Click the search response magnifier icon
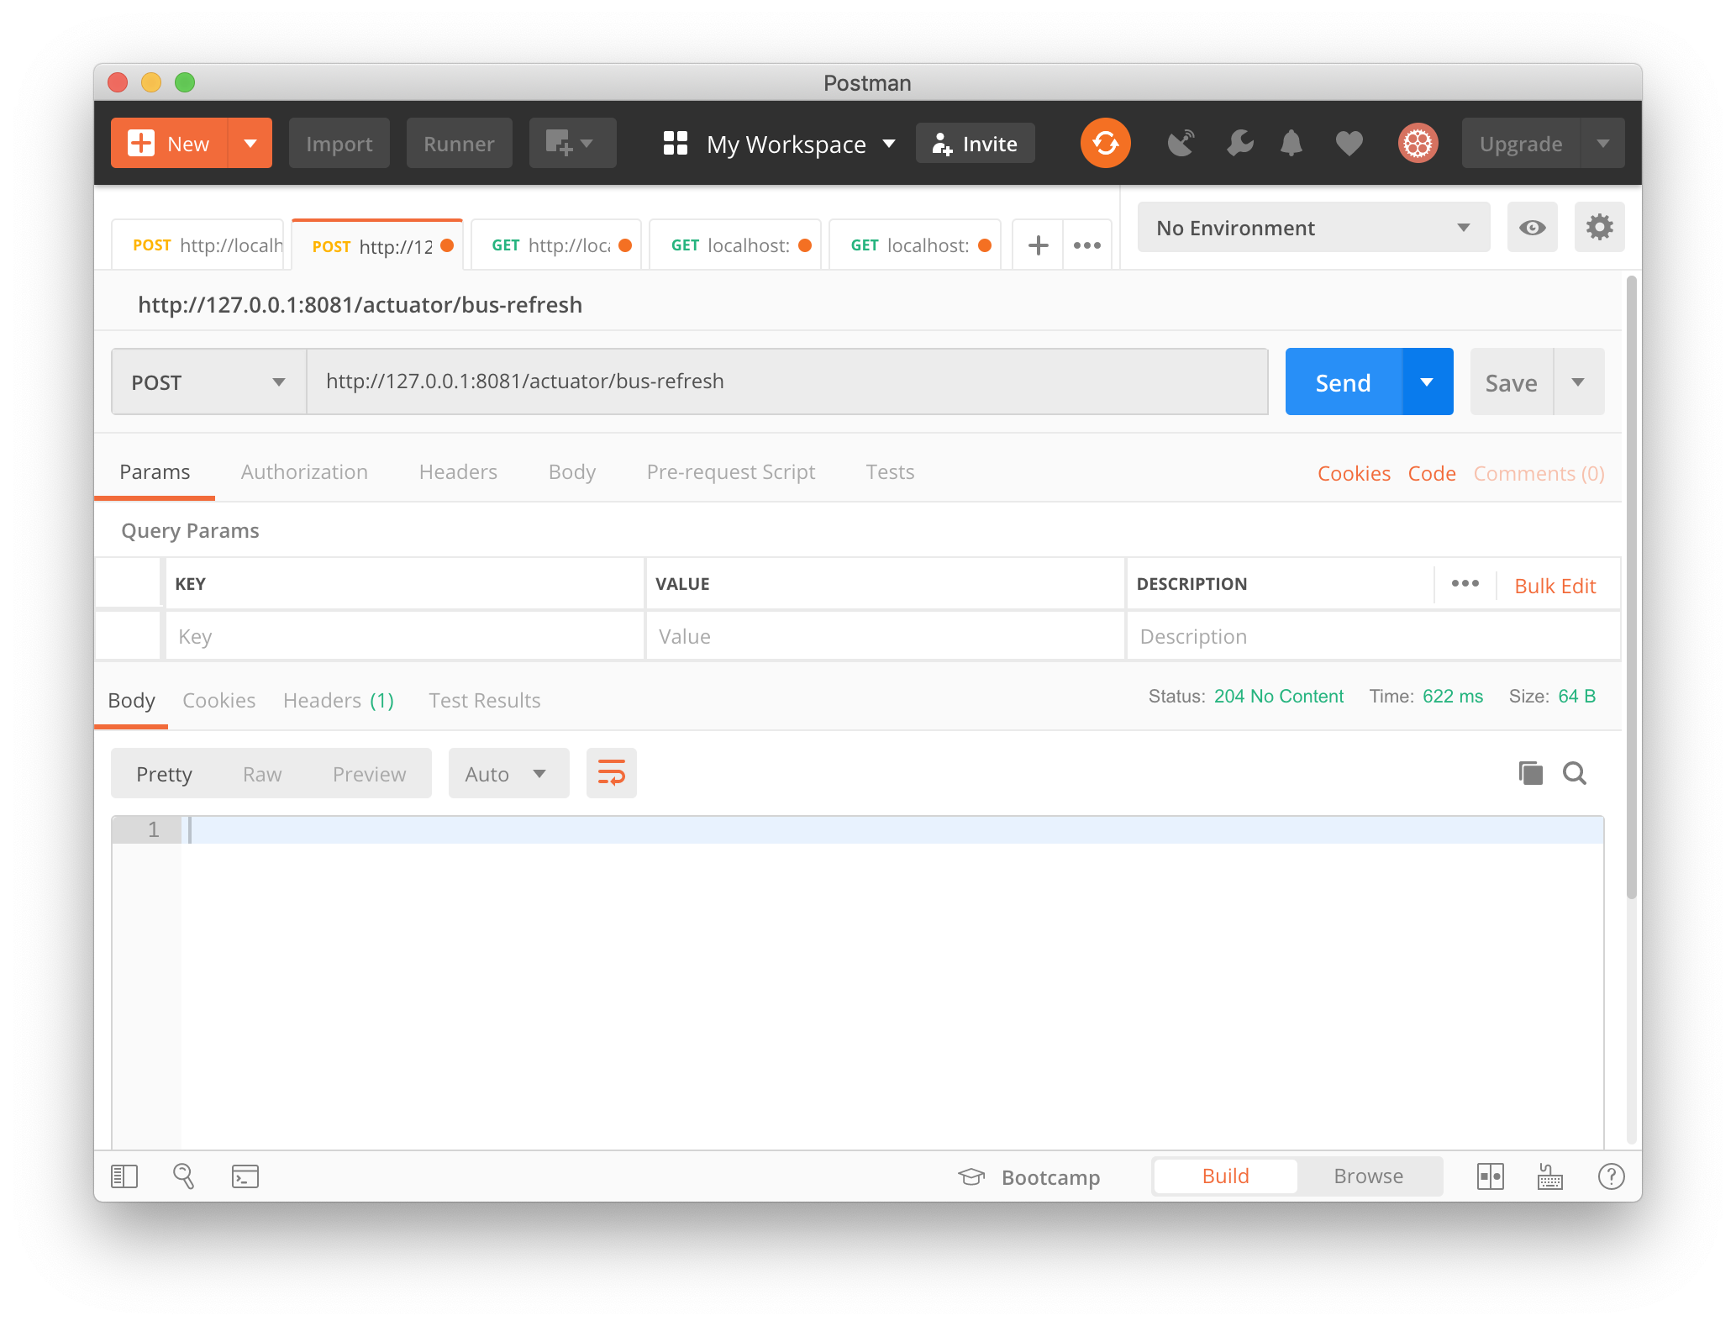The width and height of the screenshot is (1736, 1326). pyautogui.click(x=1574, y=773)
